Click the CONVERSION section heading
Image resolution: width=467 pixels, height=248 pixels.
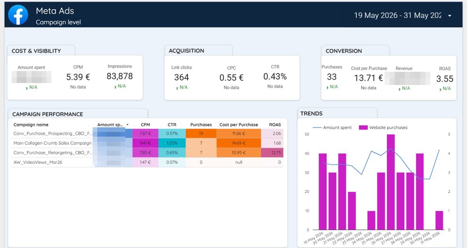pyautogui.click(x=344, y=51)
